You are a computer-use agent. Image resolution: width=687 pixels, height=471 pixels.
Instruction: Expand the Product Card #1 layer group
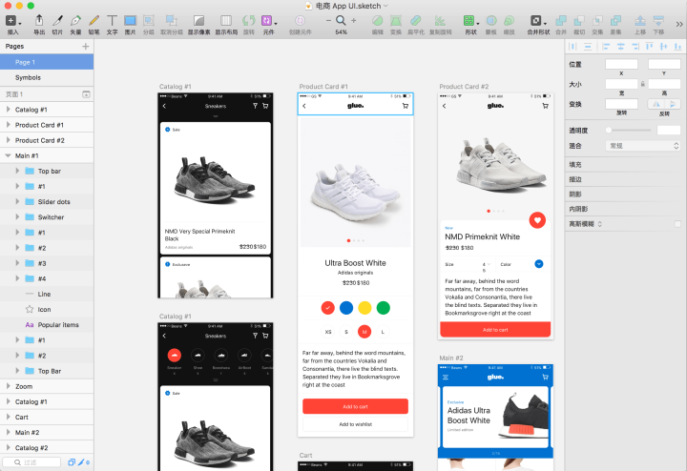(x=8, y=125)
